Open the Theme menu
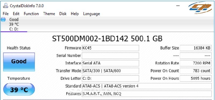 49,14
